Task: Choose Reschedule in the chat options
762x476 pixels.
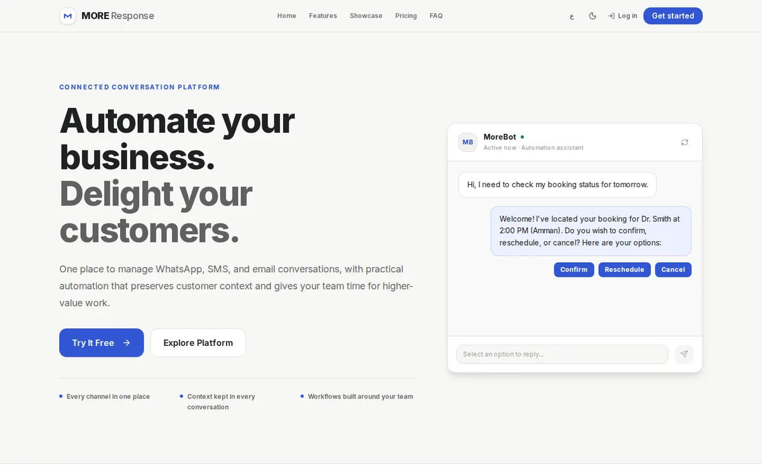Action: (x=624, y=270)
